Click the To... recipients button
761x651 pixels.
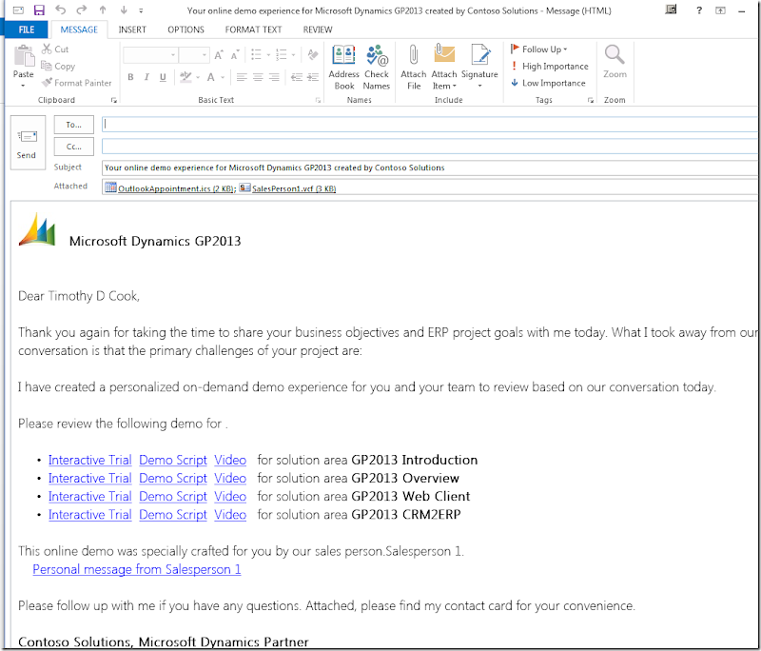pyautogui.click(x=73, y=124)
